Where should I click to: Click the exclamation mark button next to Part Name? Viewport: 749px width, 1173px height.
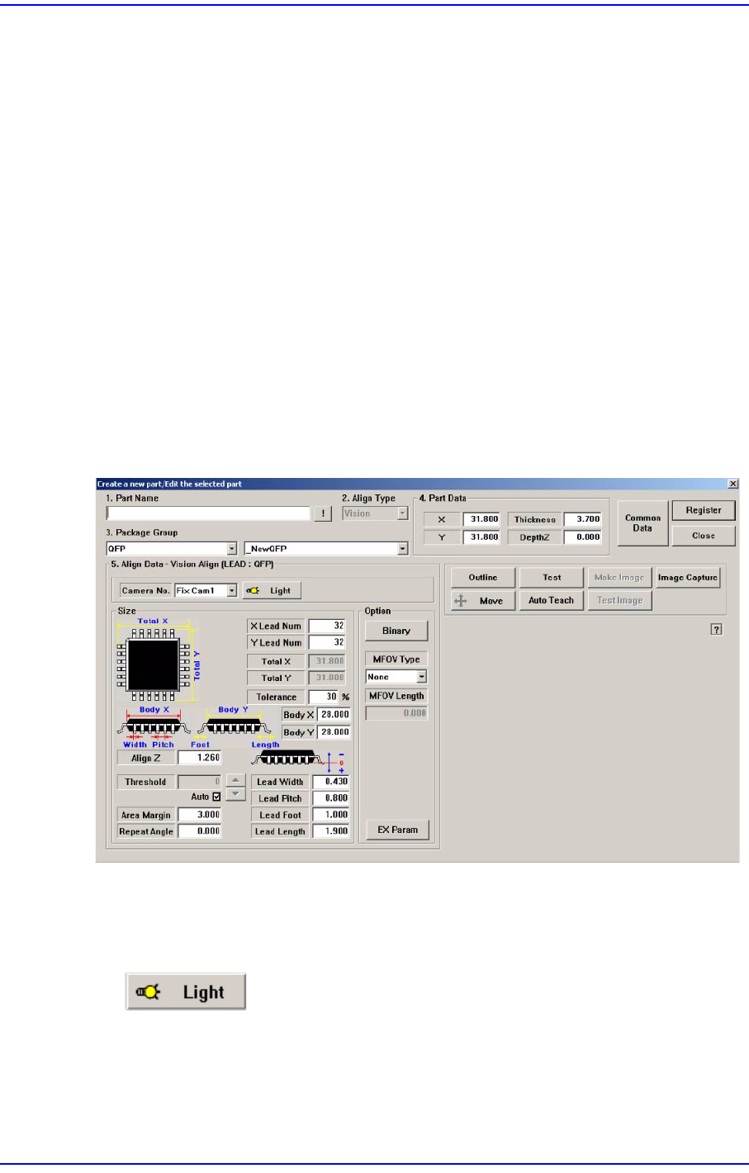323,513
